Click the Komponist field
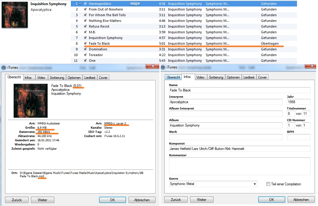Screen dimensions: 318x206 pyautogui.click(x=240, y=149)
